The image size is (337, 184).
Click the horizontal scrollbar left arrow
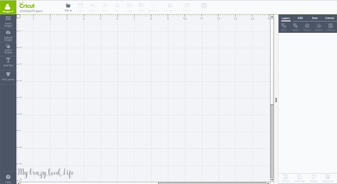pyautogui.click(x=18, y=183)
